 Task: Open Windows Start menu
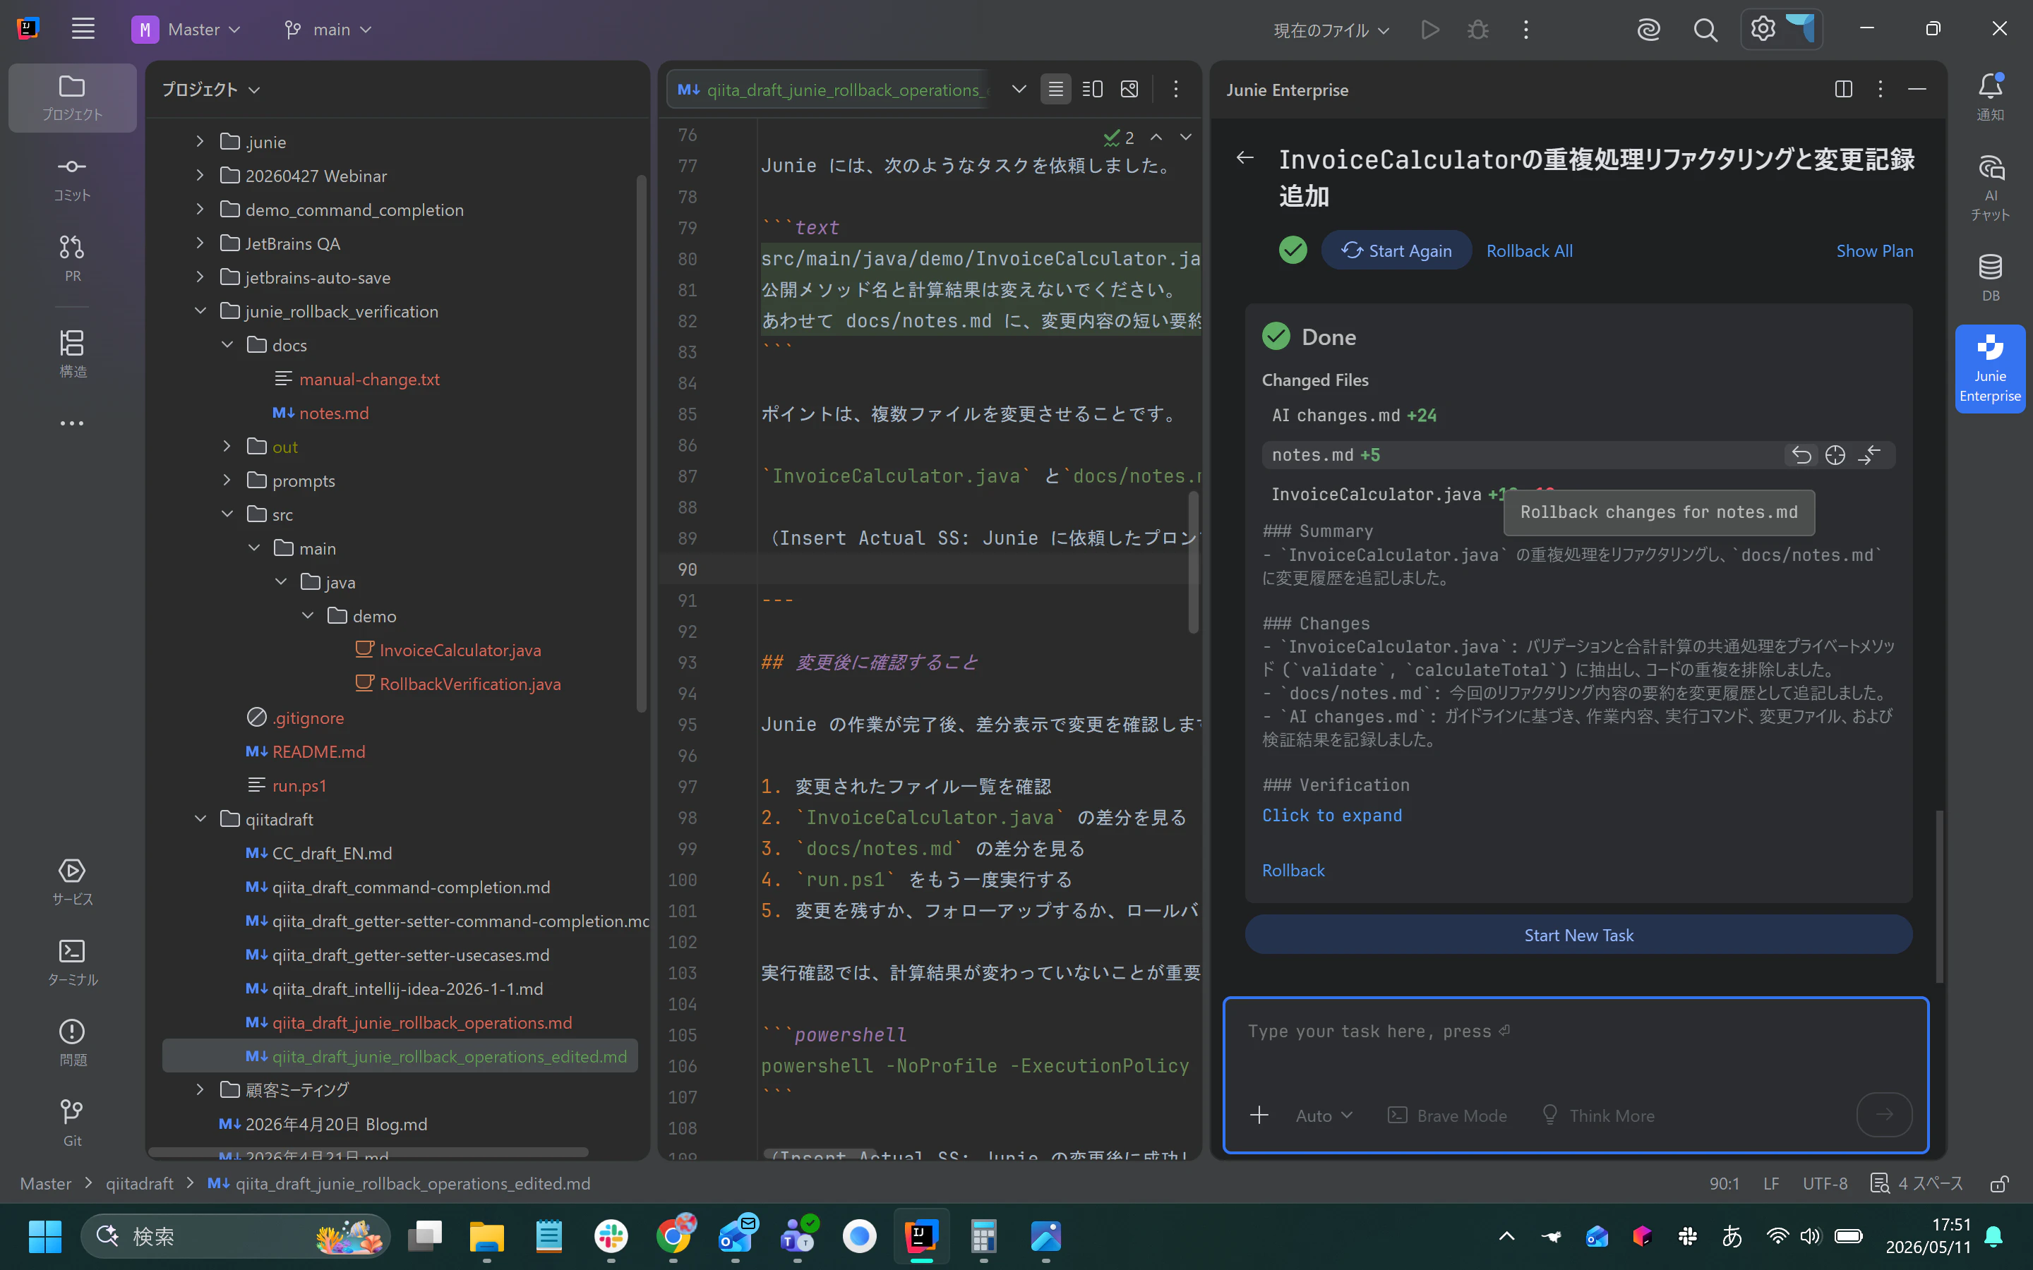click(x=44, y=1236)
